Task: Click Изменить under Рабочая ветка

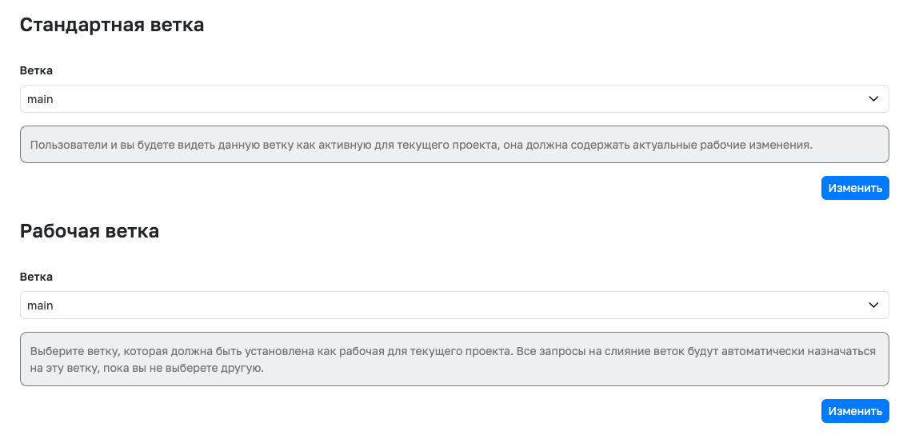Action: (855, 411)
